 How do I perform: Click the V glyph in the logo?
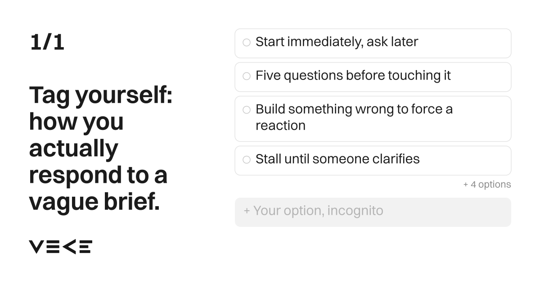tap(36, 247)
